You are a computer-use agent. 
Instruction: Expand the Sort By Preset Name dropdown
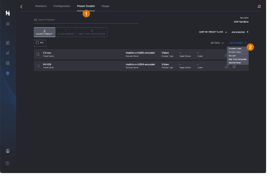(x=213, y=32)
